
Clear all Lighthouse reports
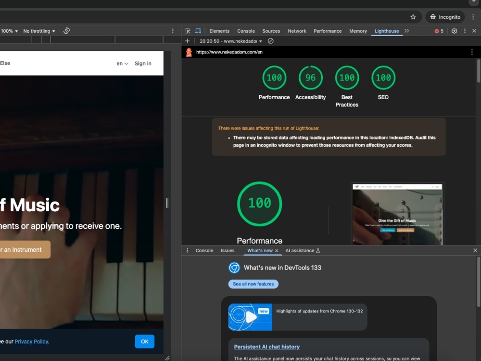[270, 41]
